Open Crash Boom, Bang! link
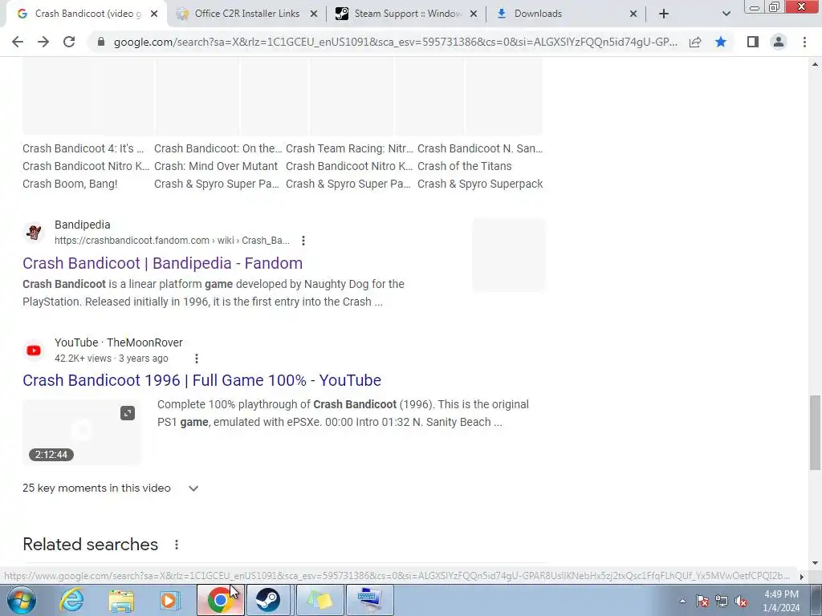This screenshot has width=822, height=616. point(70,184)
